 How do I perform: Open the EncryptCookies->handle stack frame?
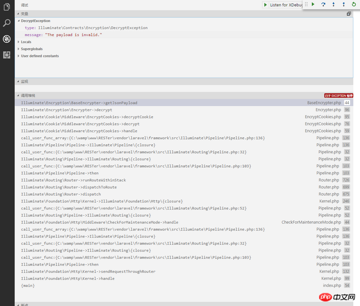(x=184, y=131)
